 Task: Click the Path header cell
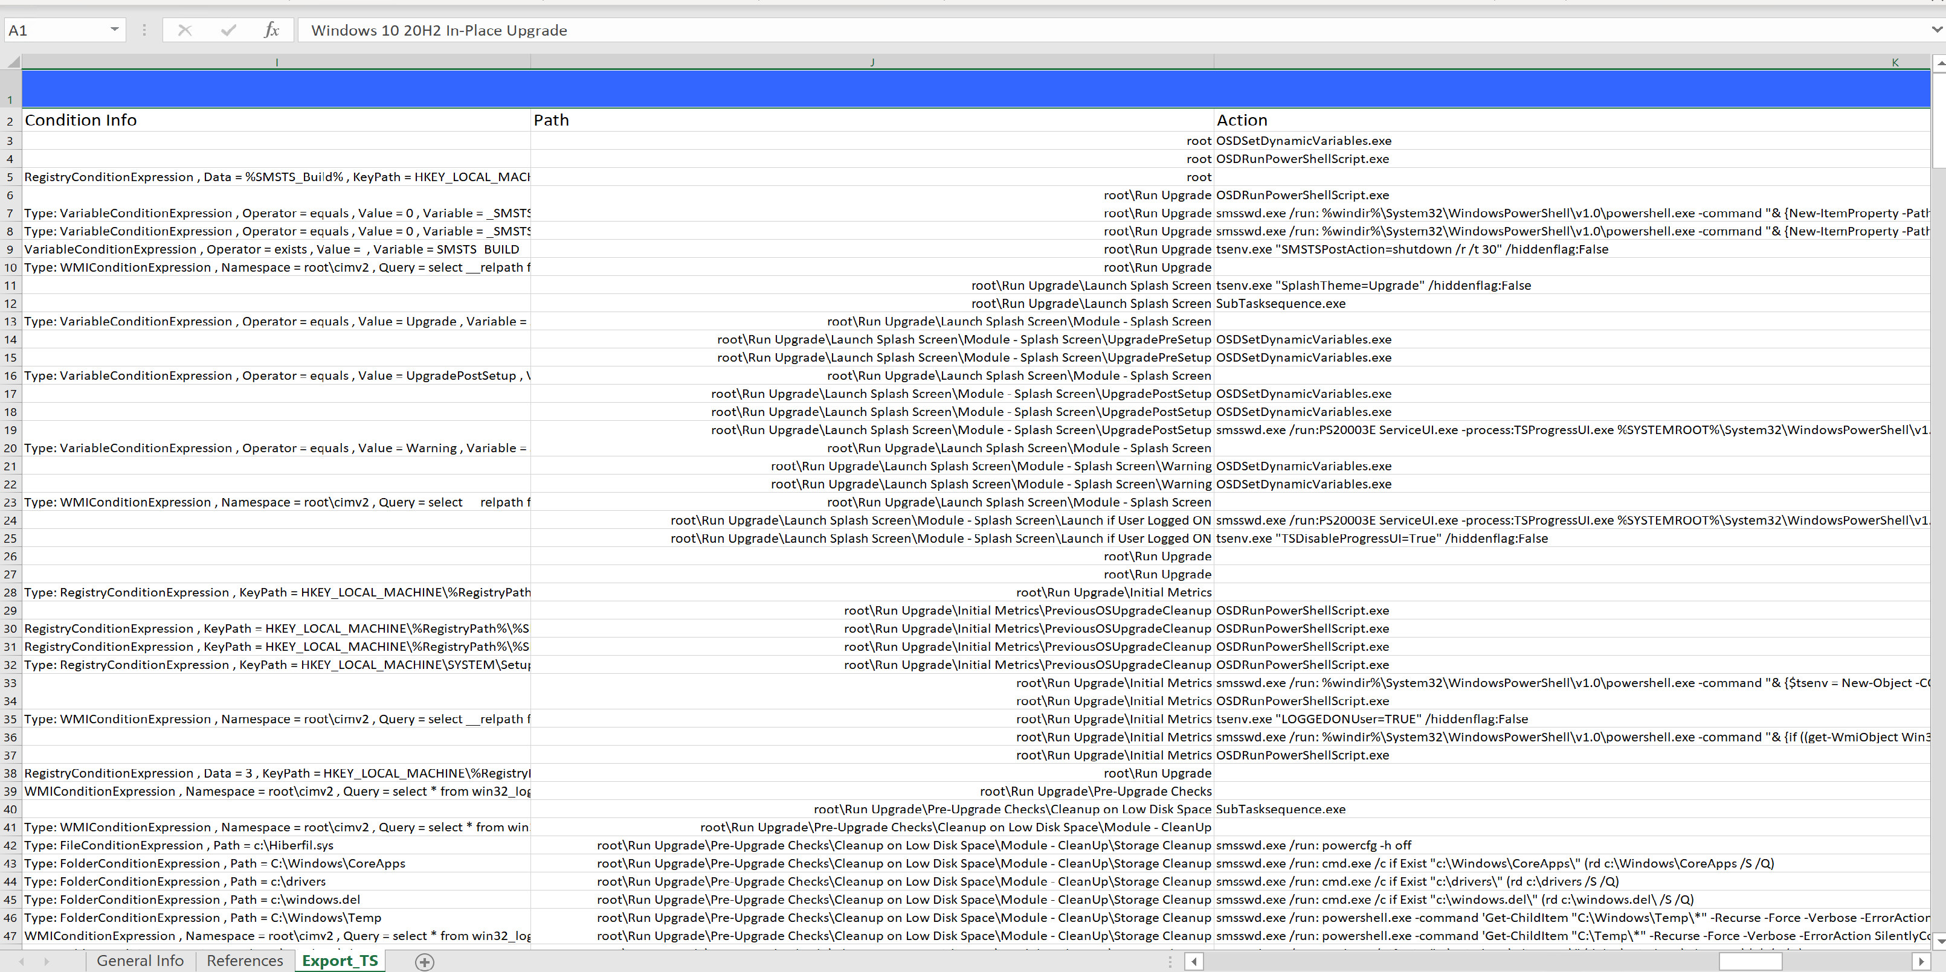coord(872,120)
